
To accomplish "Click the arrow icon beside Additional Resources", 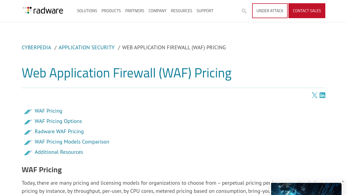I will tap(28, 153).
